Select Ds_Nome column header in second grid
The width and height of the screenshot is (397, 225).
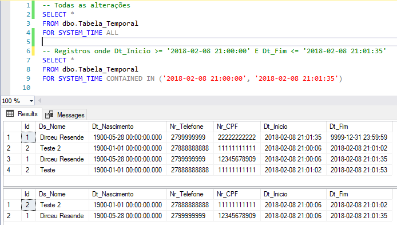point(62,194)
